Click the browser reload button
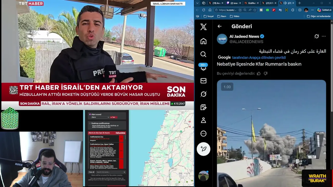 [203, 10]
